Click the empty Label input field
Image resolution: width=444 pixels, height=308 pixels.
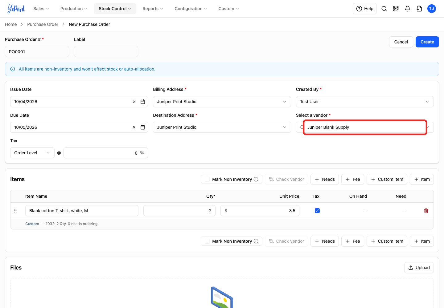coord(106,51)
